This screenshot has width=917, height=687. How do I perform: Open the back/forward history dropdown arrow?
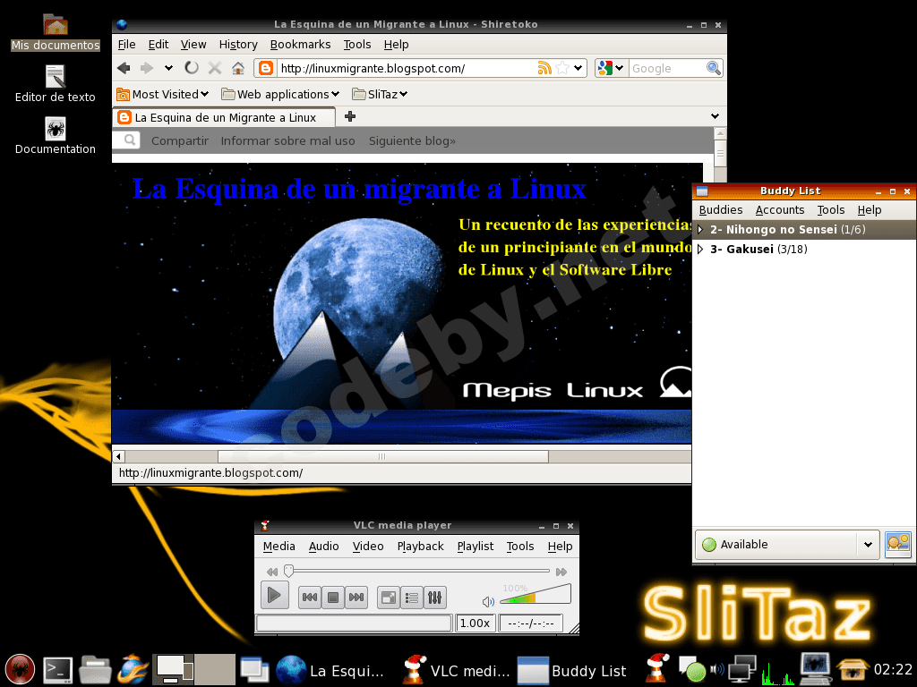point(168,68)
